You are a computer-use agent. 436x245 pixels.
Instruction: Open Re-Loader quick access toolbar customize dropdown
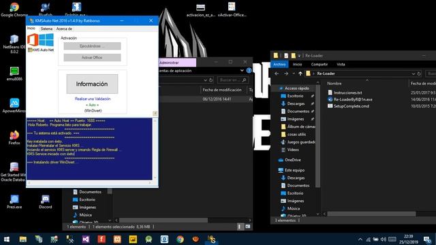pyautogui.click(x=299, y=56)
